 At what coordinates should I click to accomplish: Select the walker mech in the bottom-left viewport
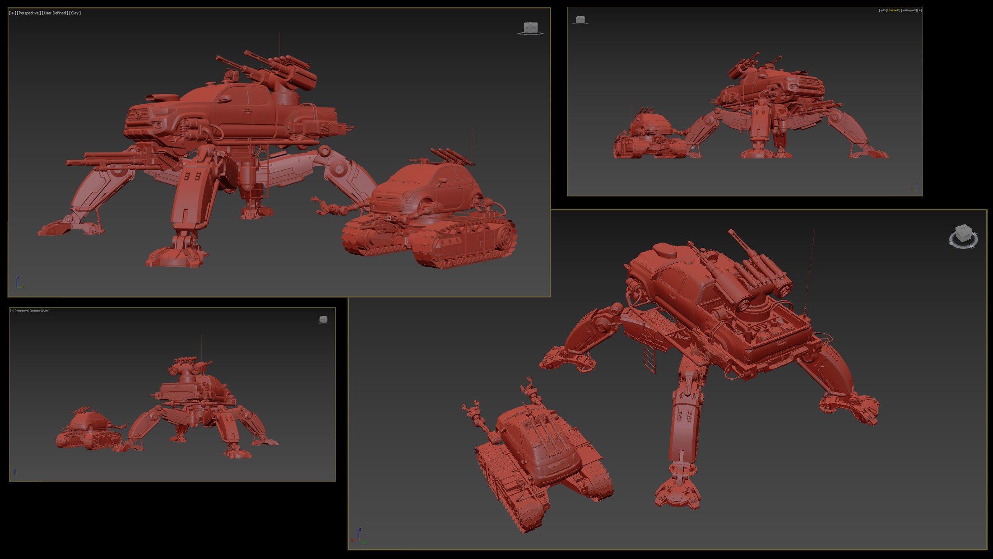point(199,406)
